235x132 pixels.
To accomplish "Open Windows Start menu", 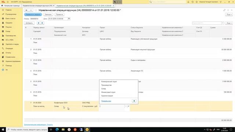I will [x=3, y=129].
